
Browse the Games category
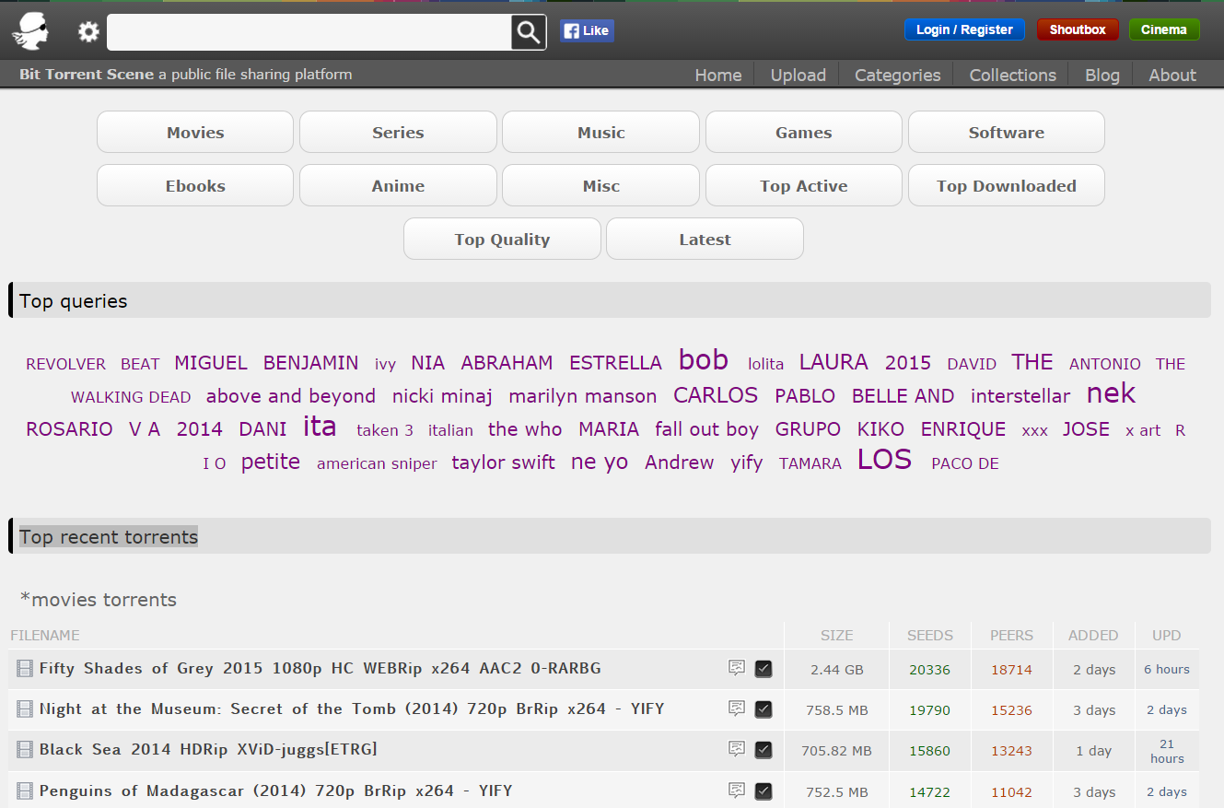pos(804,132)
